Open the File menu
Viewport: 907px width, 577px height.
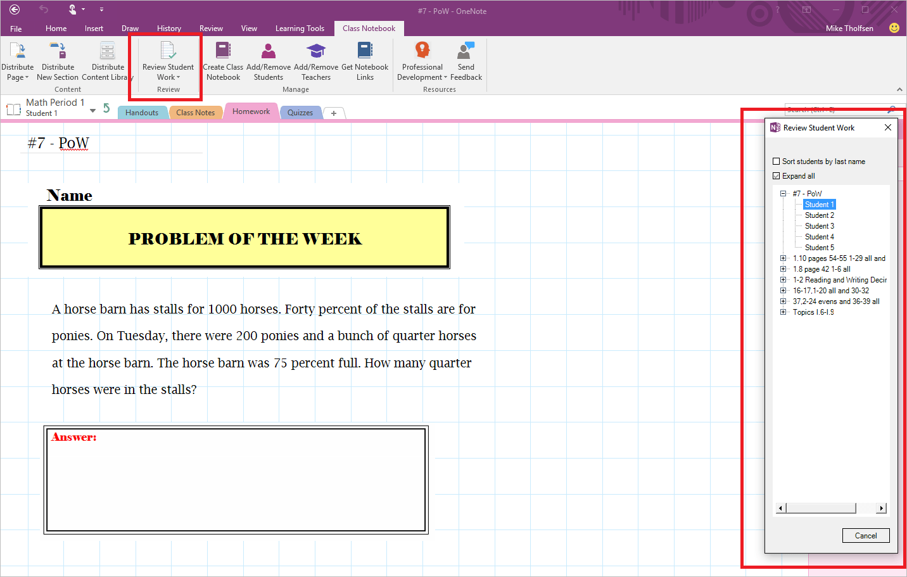(16, 29)
